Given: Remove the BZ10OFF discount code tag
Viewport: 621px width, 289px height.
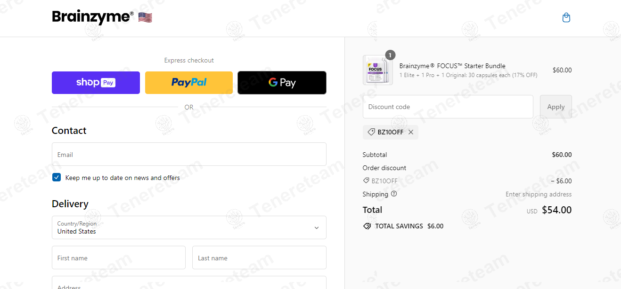Looking at the screenshot, I should (x=411, y=132).
